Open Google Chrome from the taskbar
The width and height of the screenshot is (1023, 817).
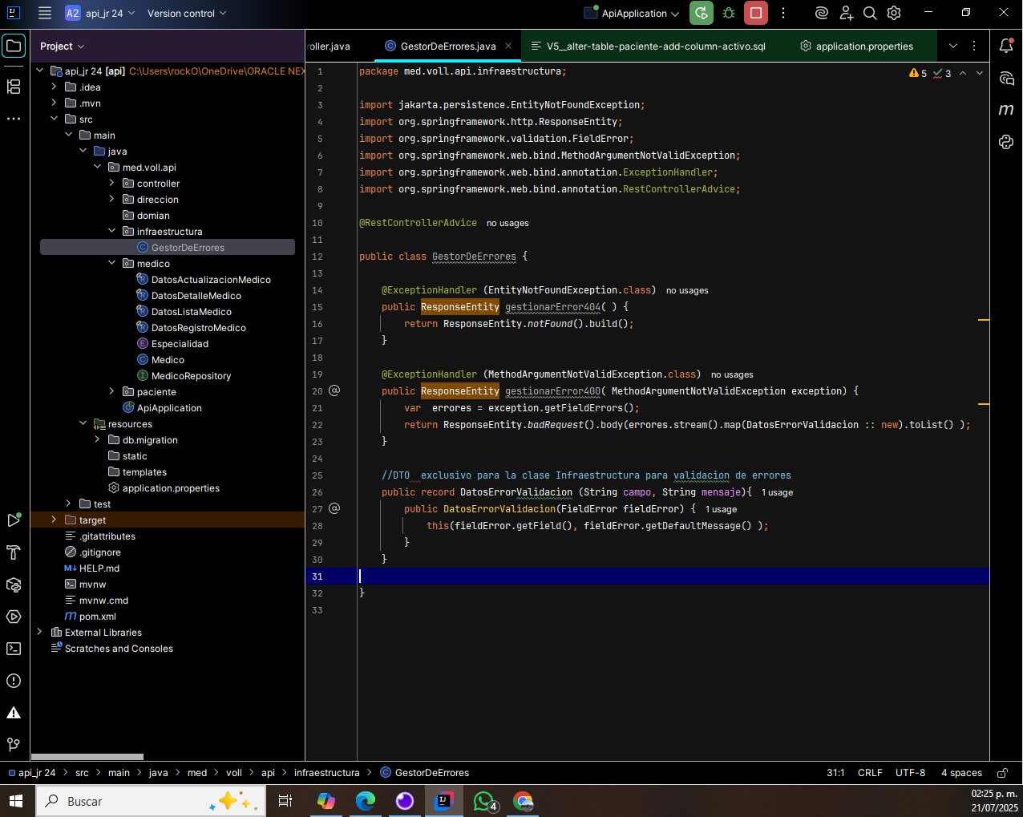coord(523,800)
